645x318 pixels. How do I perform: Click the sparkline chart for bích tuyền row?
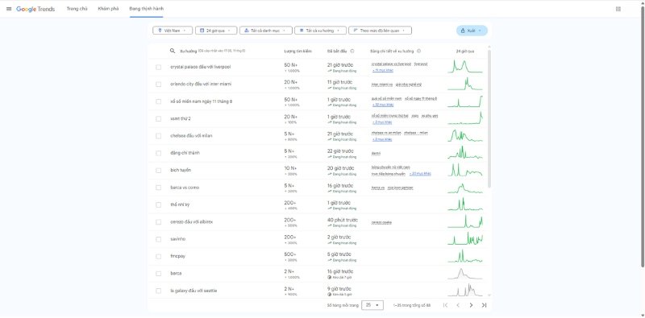[x=465, y=170]
